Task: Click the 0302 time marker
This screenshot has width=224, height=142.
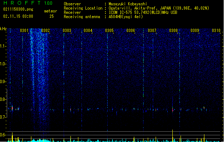Action: [x=46, y=31]
